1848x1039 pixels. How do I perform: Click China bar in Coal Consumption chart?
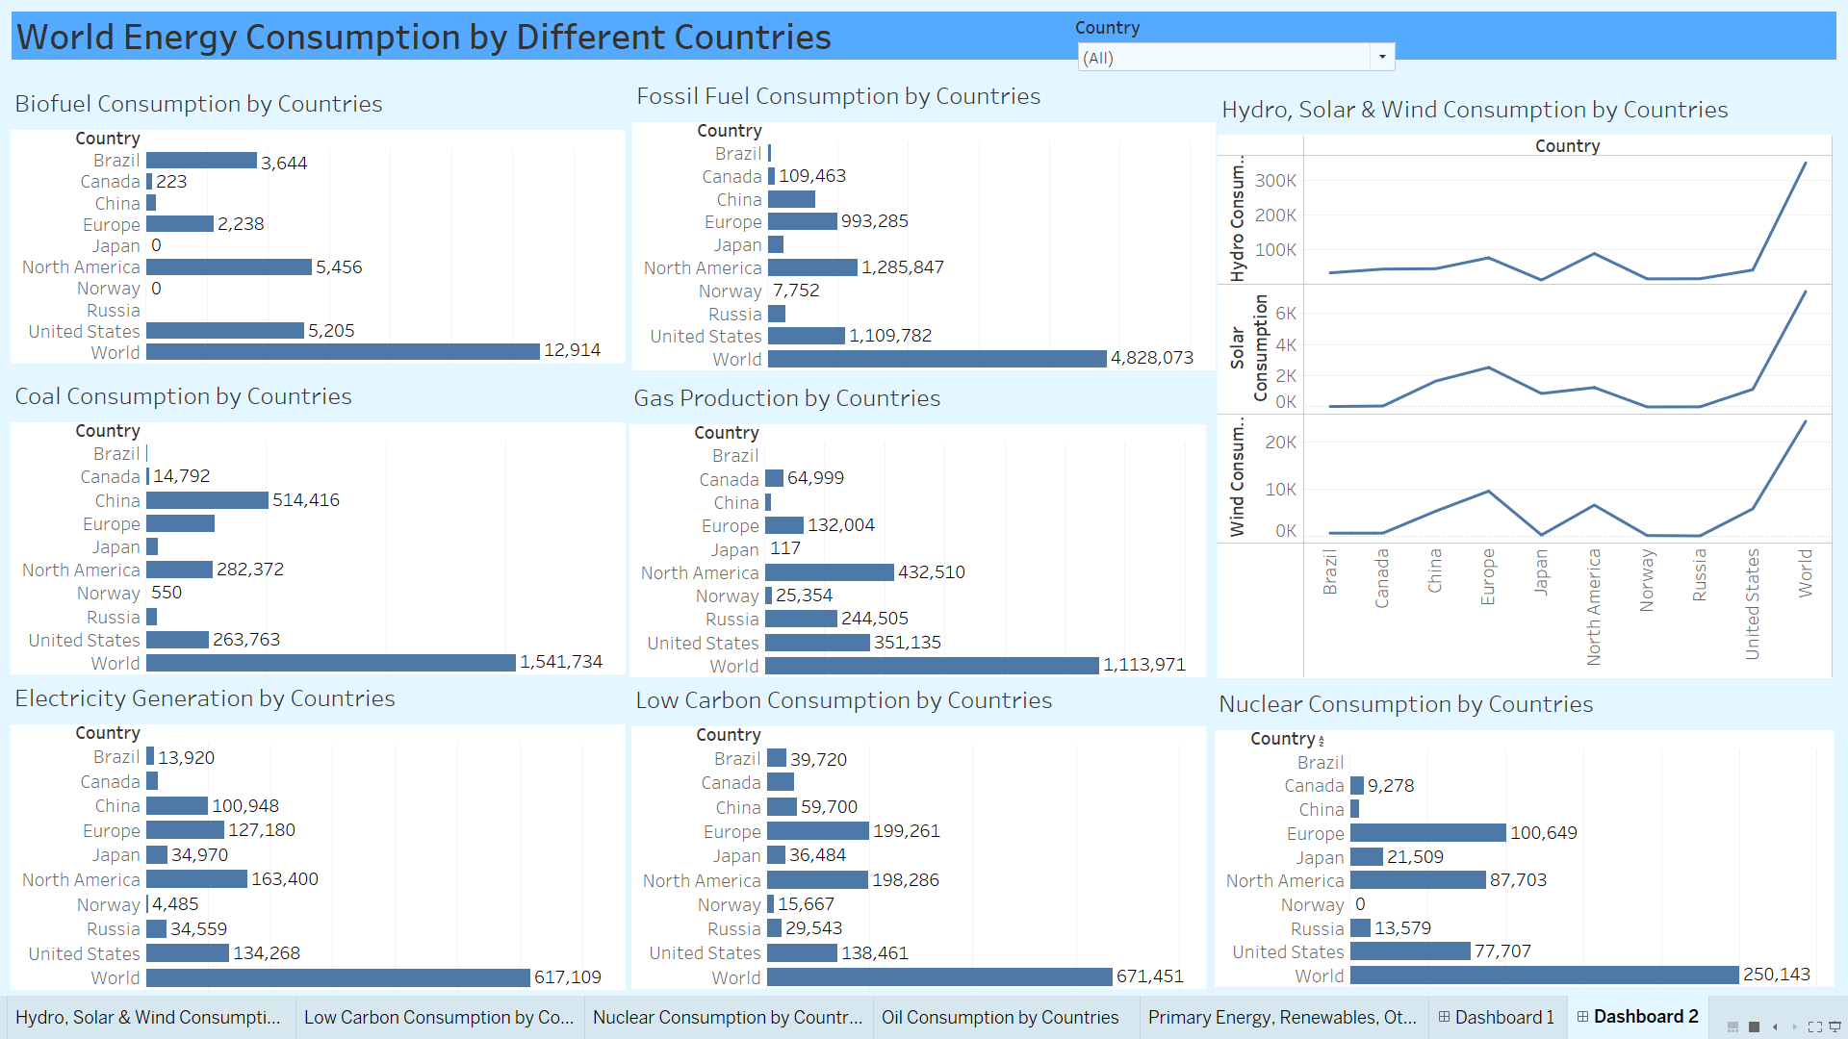coord(207,500)
